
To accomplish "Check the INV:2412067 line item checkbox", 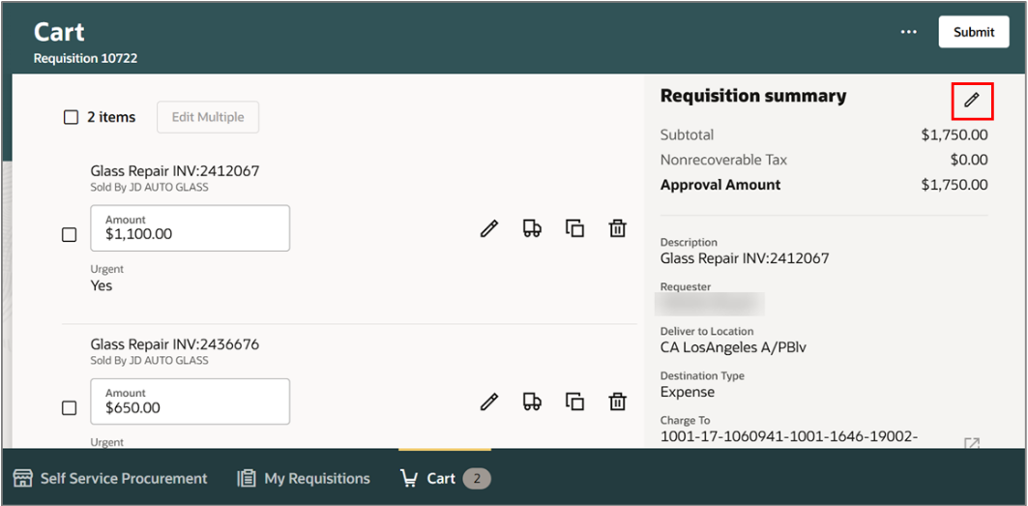I will pos(69,235).
